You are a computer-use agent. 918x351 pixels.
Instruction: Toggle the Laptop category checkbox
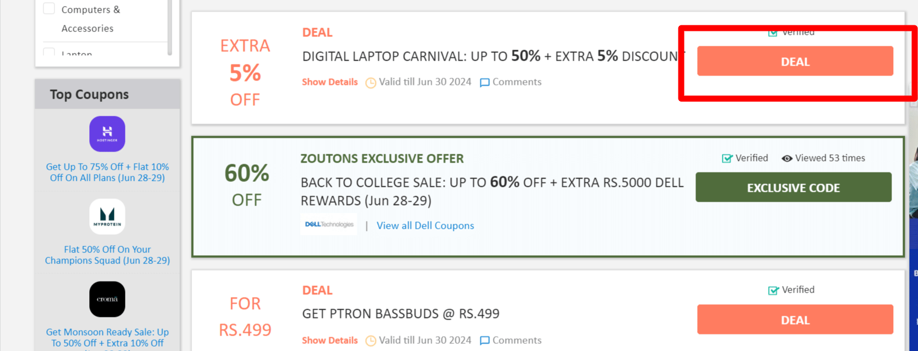49,52
